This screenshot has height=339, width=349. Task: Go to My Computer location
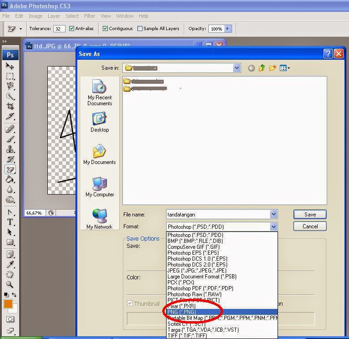pyautogui.click(x=100, y=187)
